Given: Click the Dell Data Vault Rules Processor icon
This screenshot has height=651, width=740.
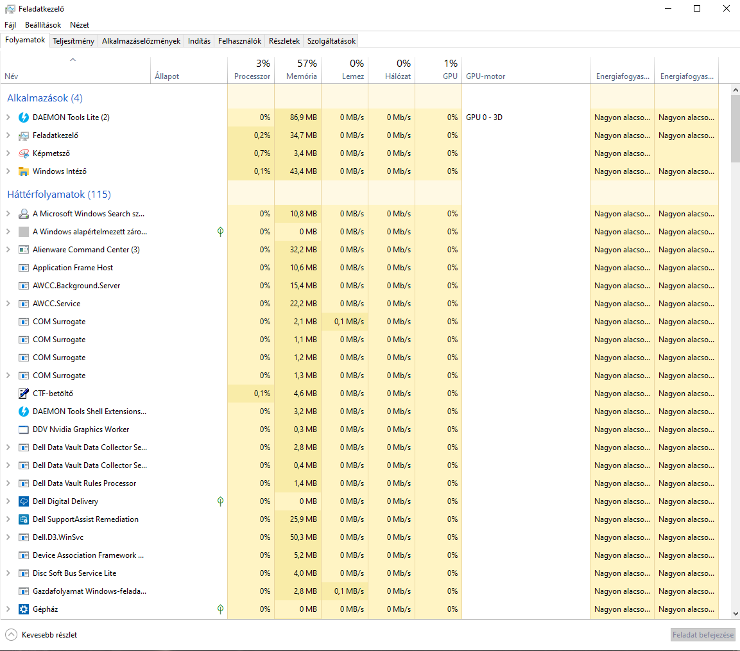Looking at the screenshot, I should pos(24,483).
